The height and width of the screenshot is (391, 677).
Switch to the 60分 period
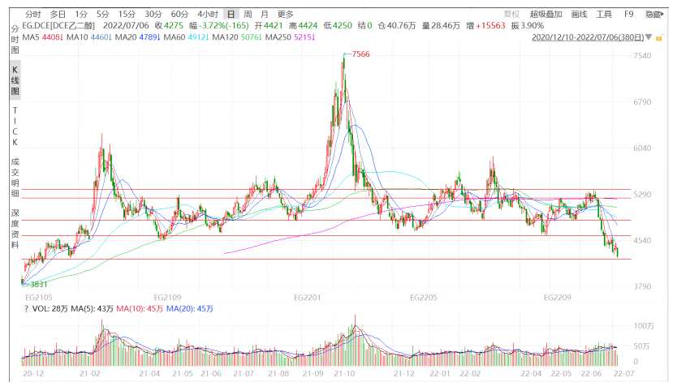[179, 15]
